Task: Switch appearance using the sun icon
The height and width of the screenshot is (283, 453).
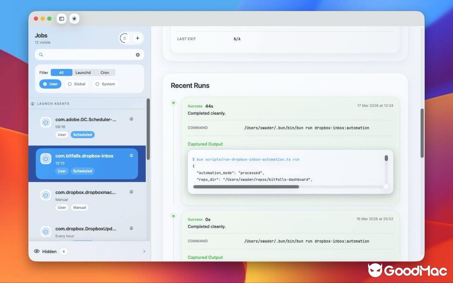Action: 74,19
